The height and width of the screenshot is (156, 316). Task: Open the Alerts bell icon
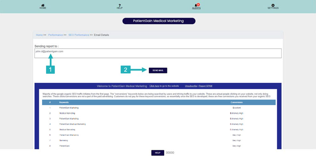click(x=197, y=5)
